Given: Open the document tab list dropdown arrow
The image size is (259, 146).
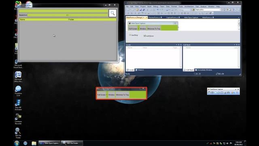Looking at the screenshot, I should [x=239, y=17].
